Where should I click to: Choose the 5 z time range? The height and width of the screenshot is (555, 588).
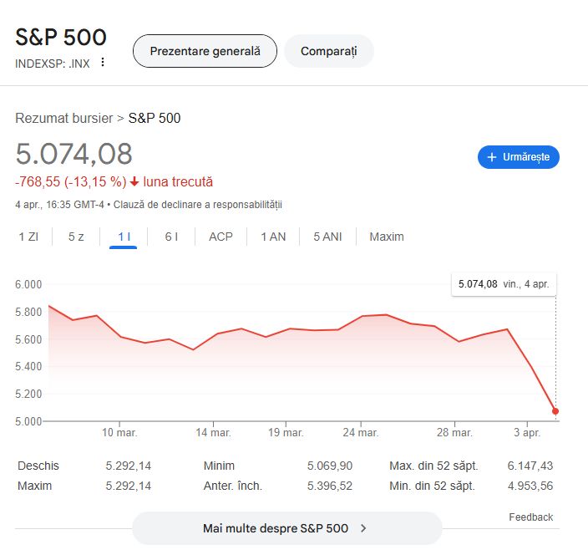(76, 237)
